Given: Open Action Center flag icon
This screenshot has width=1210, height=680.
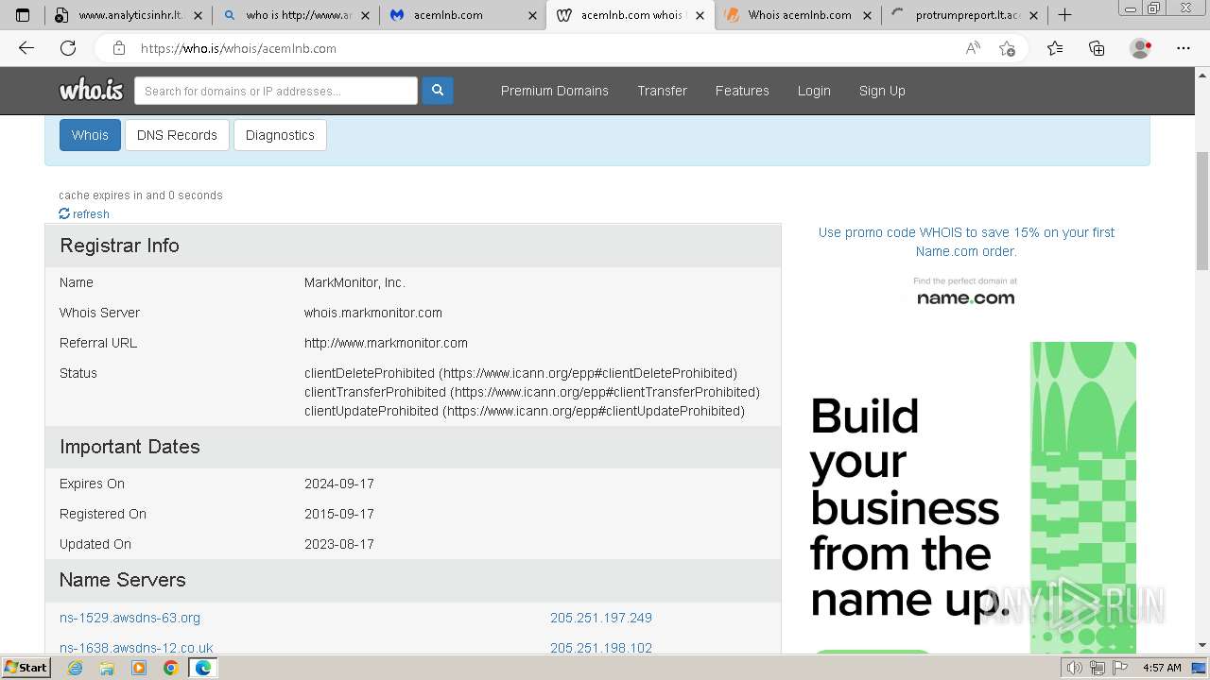Looking at the screenshot, I should pos(1120,668).
